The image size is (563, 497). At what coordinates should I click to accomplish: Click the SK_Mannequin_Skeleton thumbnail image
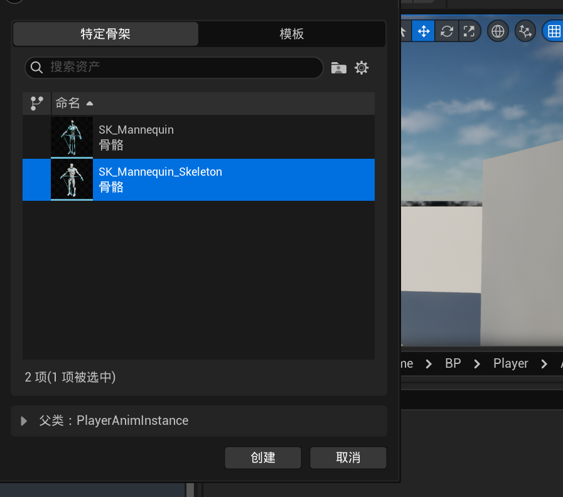click(72, 179)
